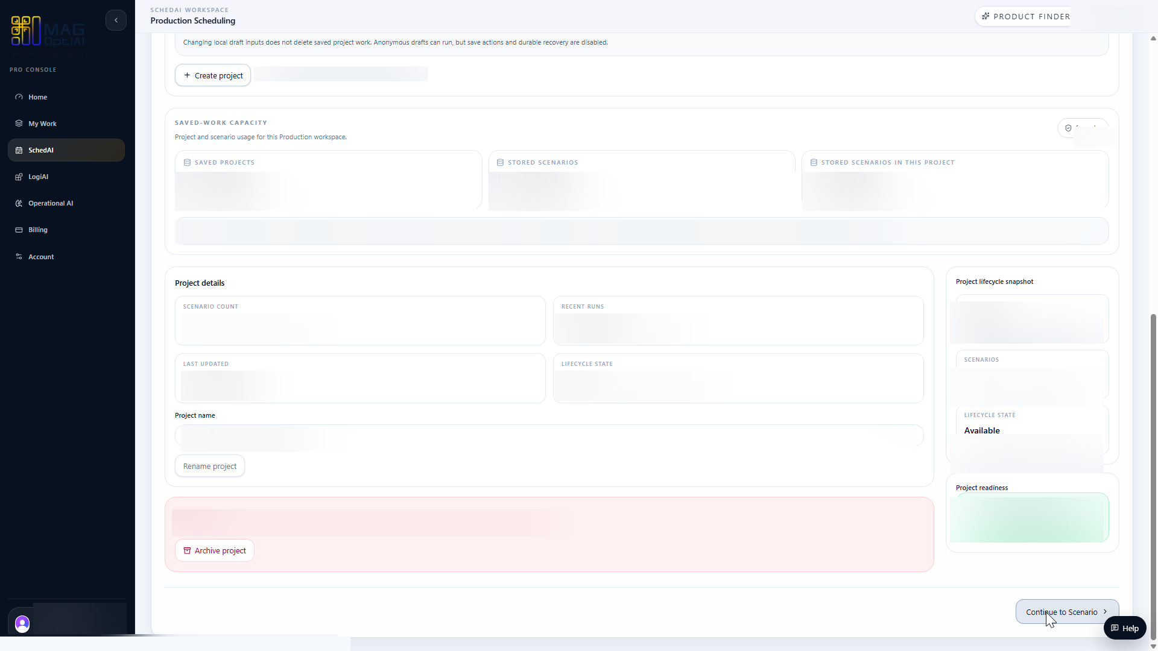Click Rename project button
Image resolution: width=1158 pixels, height=651 pixels.
point(210,466)
